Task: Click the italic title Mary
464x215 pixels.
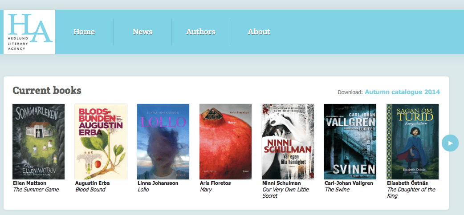Action: (x=206, y=190)
